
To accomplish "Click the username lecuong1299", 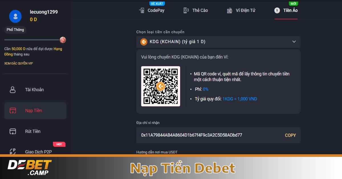I will pyautogui.click(x=44, y=12).
